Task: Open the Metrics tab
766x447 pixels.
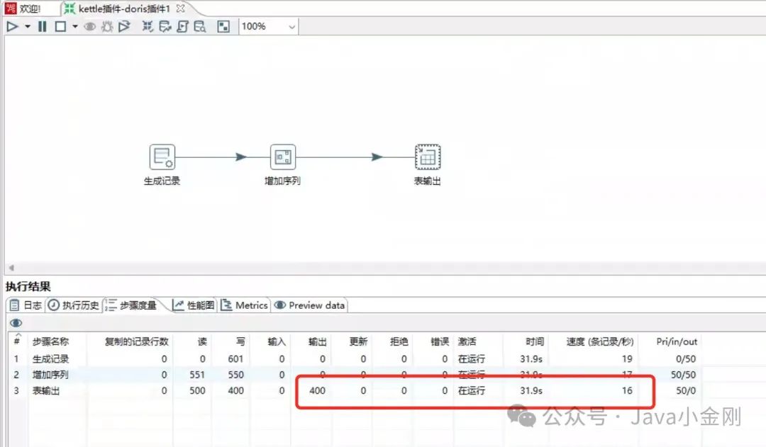Action: (x=245, y=305)
